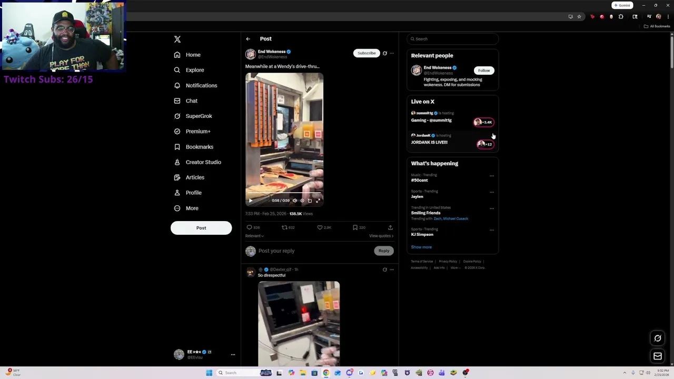Like the post with 2.9K likes

click(324, 227)
